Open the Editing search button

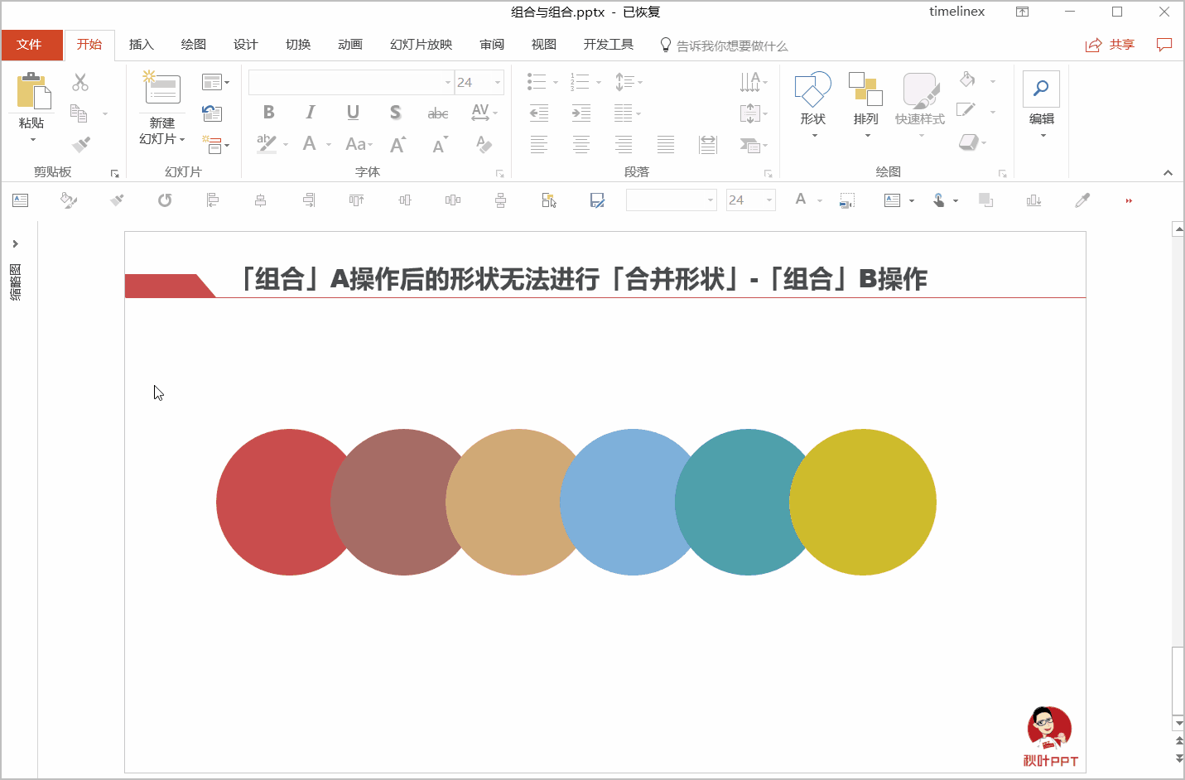pos(1041,104)
